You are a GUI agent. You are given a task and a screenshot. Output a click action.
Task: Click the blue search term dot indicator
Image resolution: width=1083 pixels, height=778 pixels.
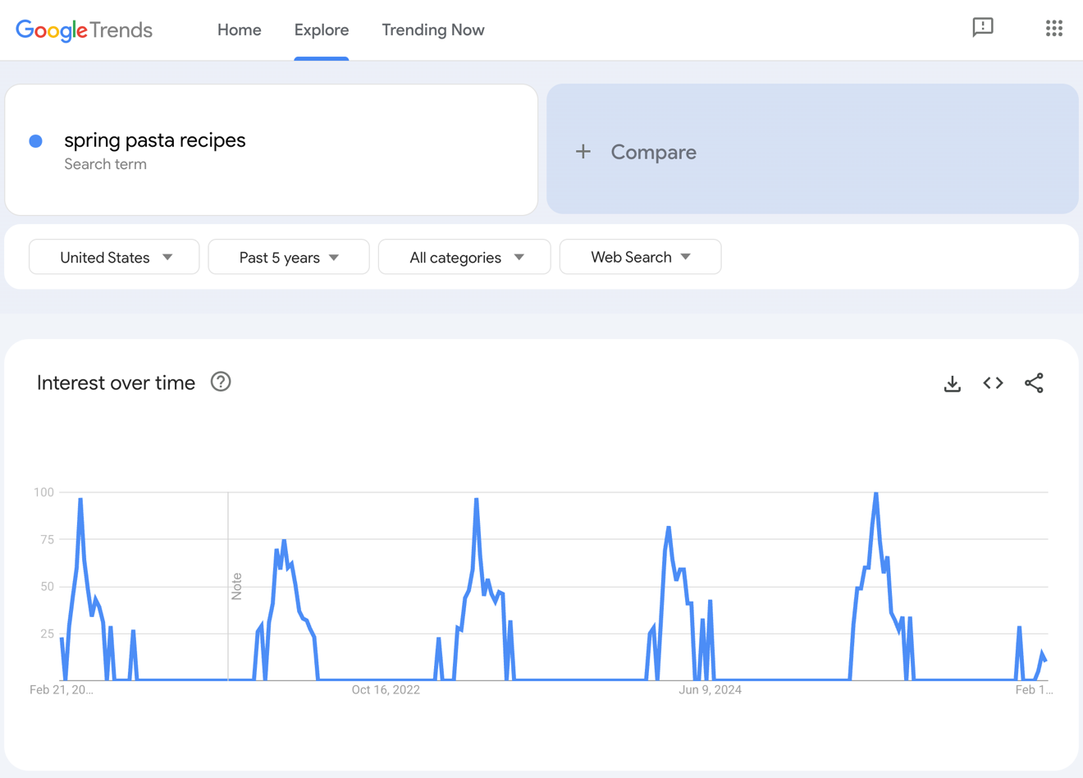click(36, 141)
